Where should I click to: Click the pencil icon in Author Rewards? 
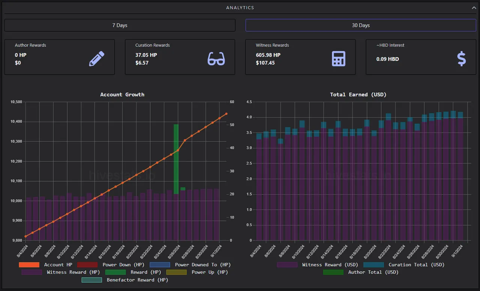(x=97, y=59)
